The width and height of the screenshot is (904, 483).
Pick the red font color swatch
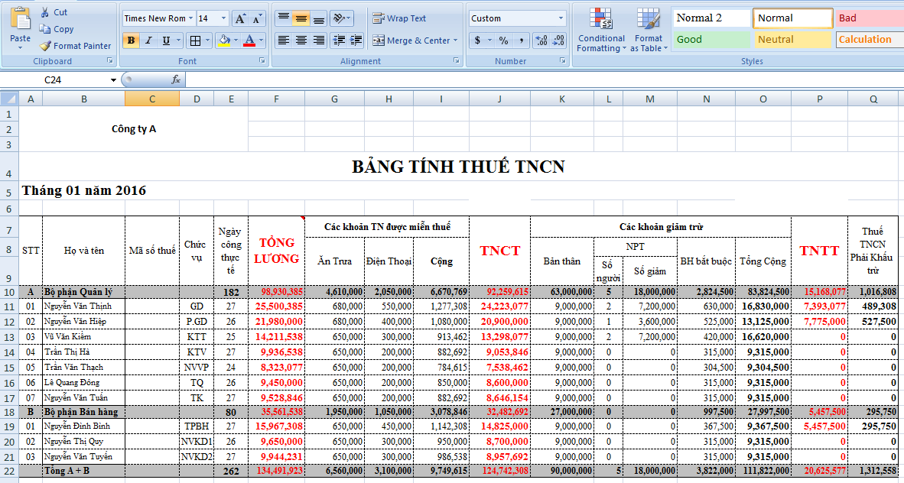click(x=249, y=41)
